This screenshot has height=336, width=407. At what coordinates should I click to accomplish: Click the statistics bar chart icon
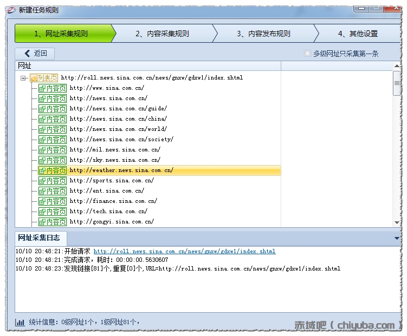(20, 322)
